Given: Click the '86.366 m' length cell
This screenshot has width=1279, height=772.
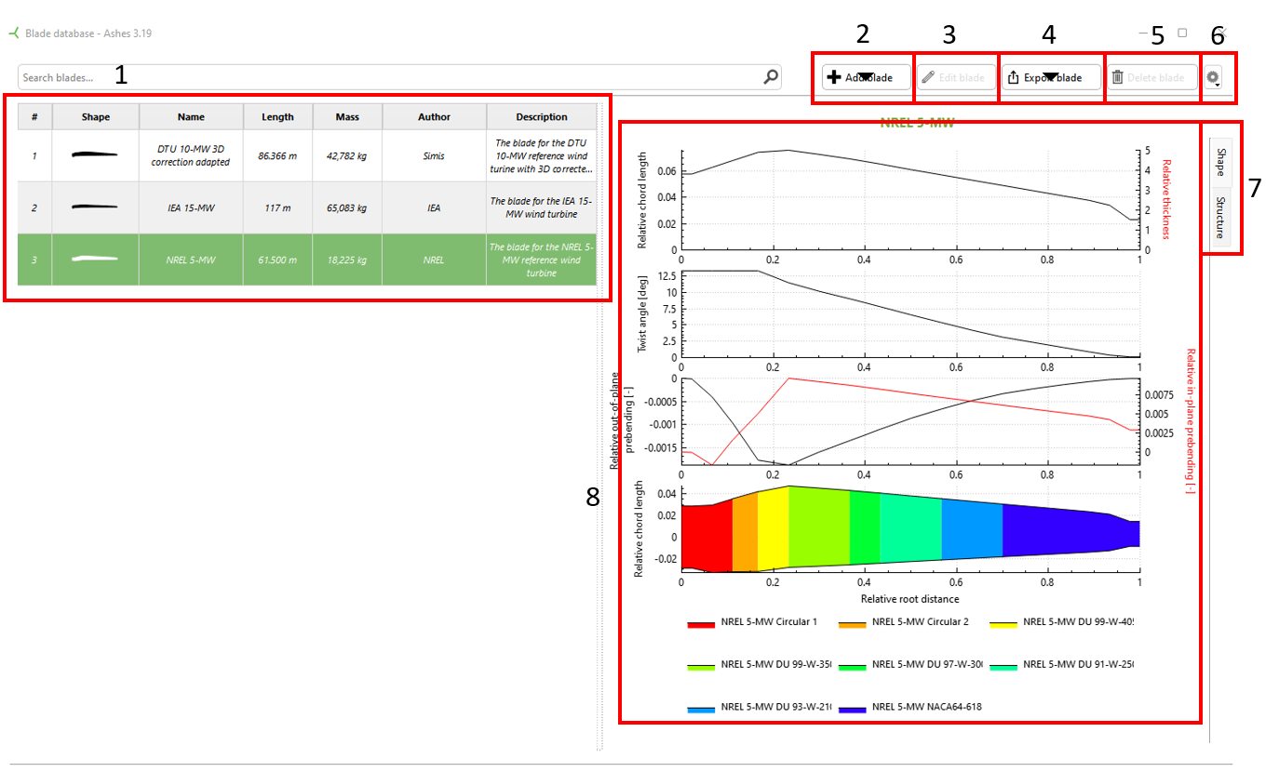Looking at the screenshot, I should pos(277,155).
